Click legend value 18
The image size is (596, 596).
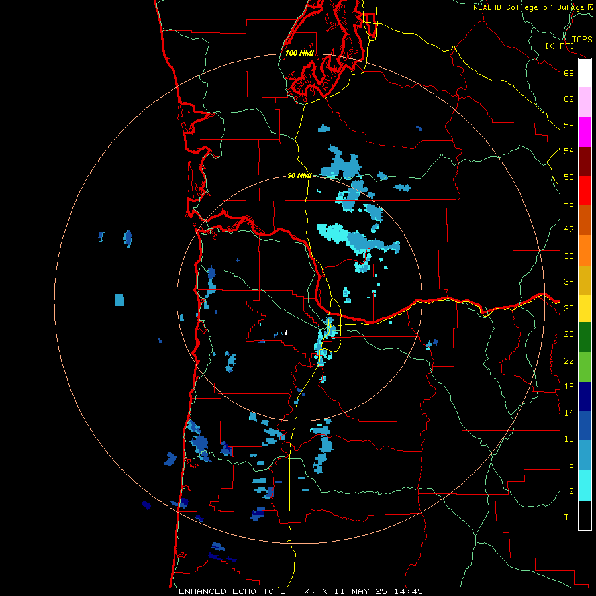click(569, 387)
